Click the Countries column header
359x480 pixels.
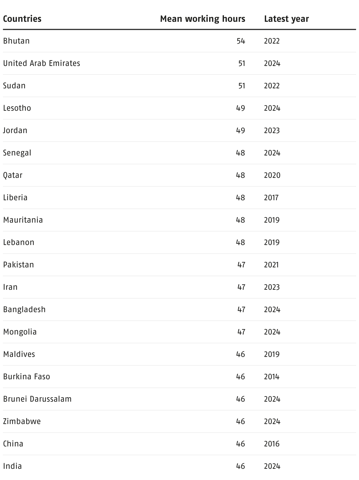tap(22, 19)
